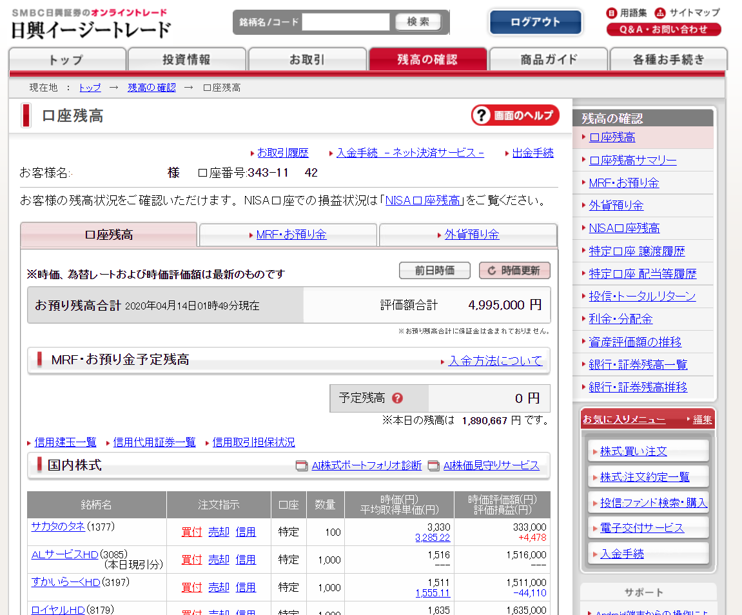
Task: Select the 外貨預り金 sub-tab
Action: [x=468, y=235]
